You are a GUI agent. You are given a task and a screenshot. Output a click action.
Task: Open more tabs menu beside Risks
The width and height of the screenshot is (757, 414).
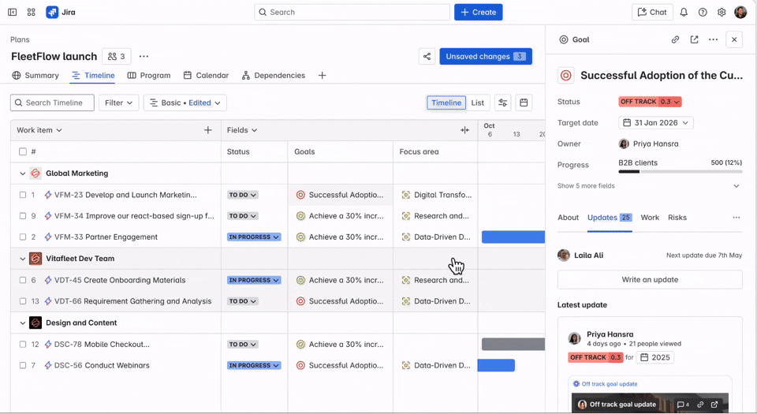[x=736, y=218]
